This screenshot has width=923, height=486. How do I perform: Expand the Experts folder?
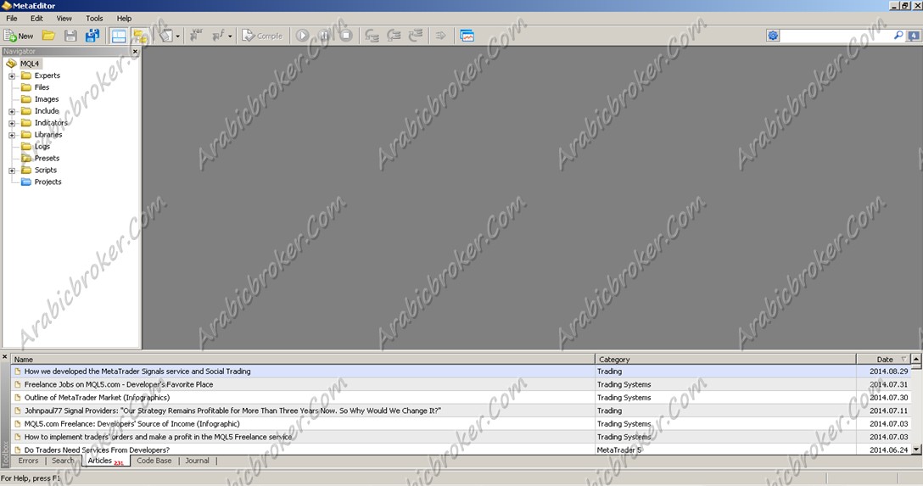(12, 75)
